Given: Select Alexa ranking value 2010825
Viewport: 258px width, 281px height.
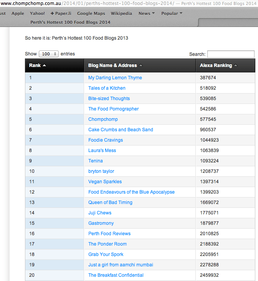Looking at the screenshot, I should tap(209, 234).
